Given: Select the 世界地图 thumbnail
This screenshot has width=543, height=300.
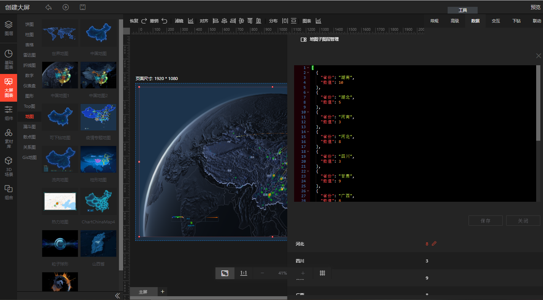Looking at the screenshot, I should click(x=60, y=33).
